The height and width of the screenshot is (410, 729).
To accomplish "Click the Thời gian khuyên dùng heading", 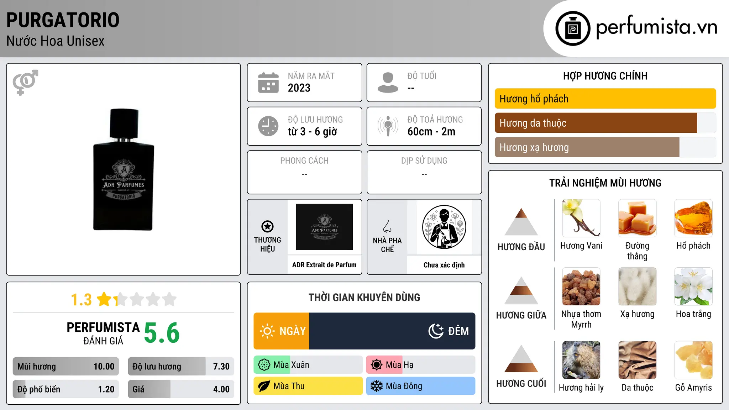I will click(364, 297).
